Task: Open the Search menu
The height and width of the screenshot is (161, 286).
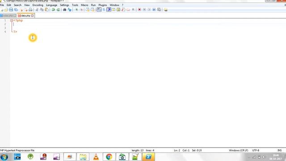Action: 18,5
